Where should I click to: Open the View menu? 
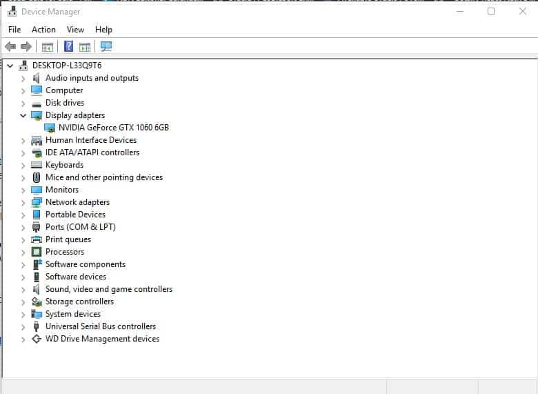[x=75, y=30]
